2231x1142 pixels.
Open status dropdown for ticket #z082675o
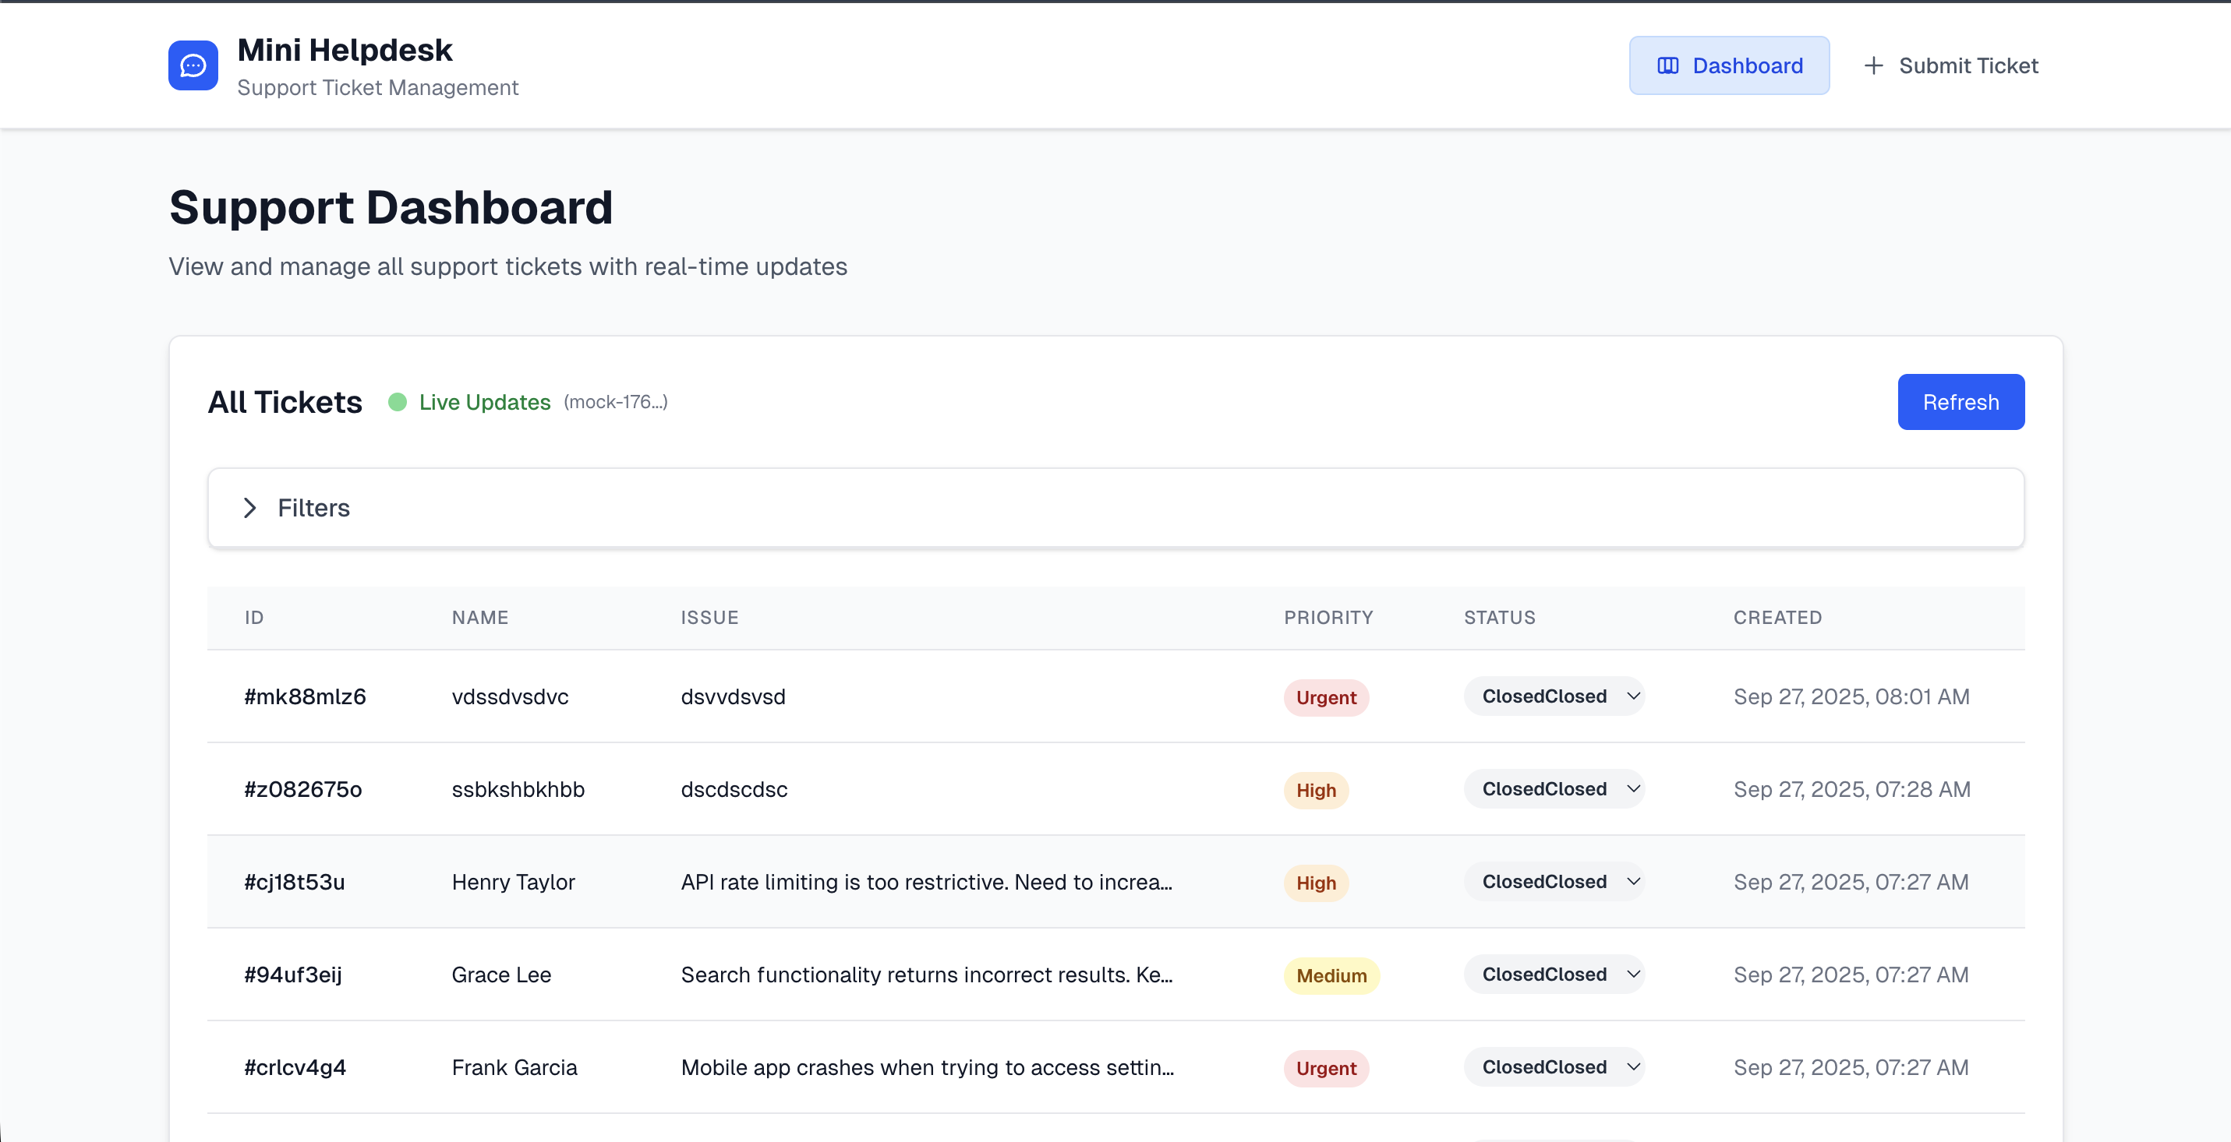point(1554,789)
